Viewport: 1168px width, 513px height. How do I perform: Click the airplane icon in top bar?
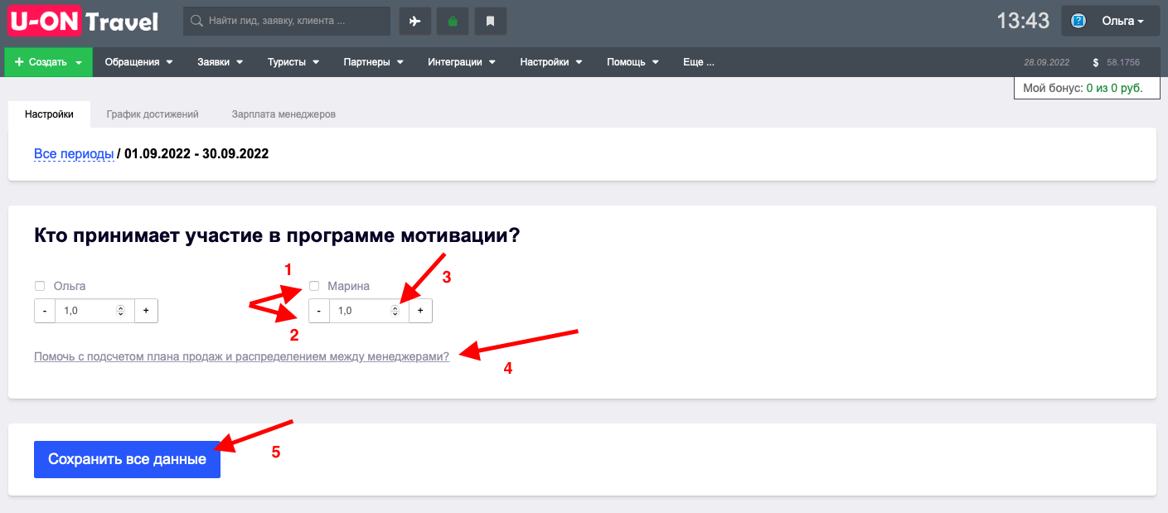point(415,22)
